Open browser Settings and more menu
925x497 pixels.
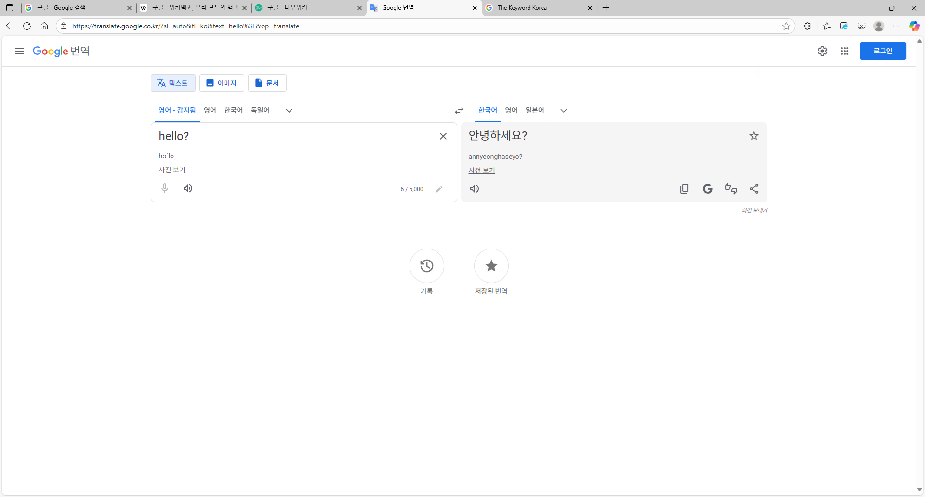(x=896, y=26)
